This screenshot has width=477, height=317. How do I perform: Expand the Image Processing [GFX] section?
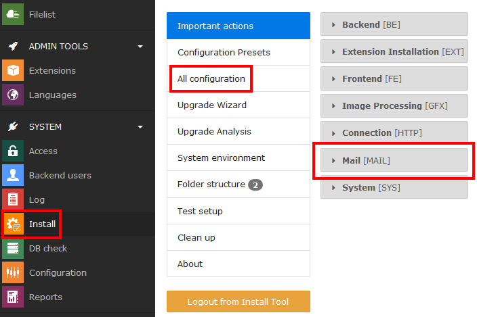(394, 105)
